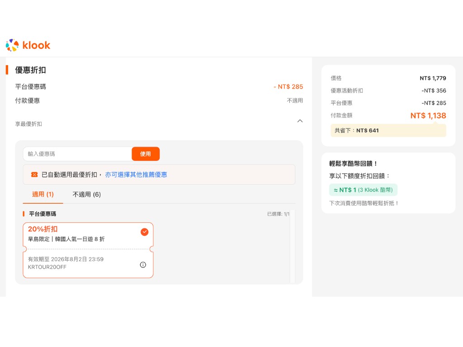Click the 早鳥限定｜韓國人氣一日遊 8 折 description
This screenshot has width=463, height=347.
coord(66,239)
